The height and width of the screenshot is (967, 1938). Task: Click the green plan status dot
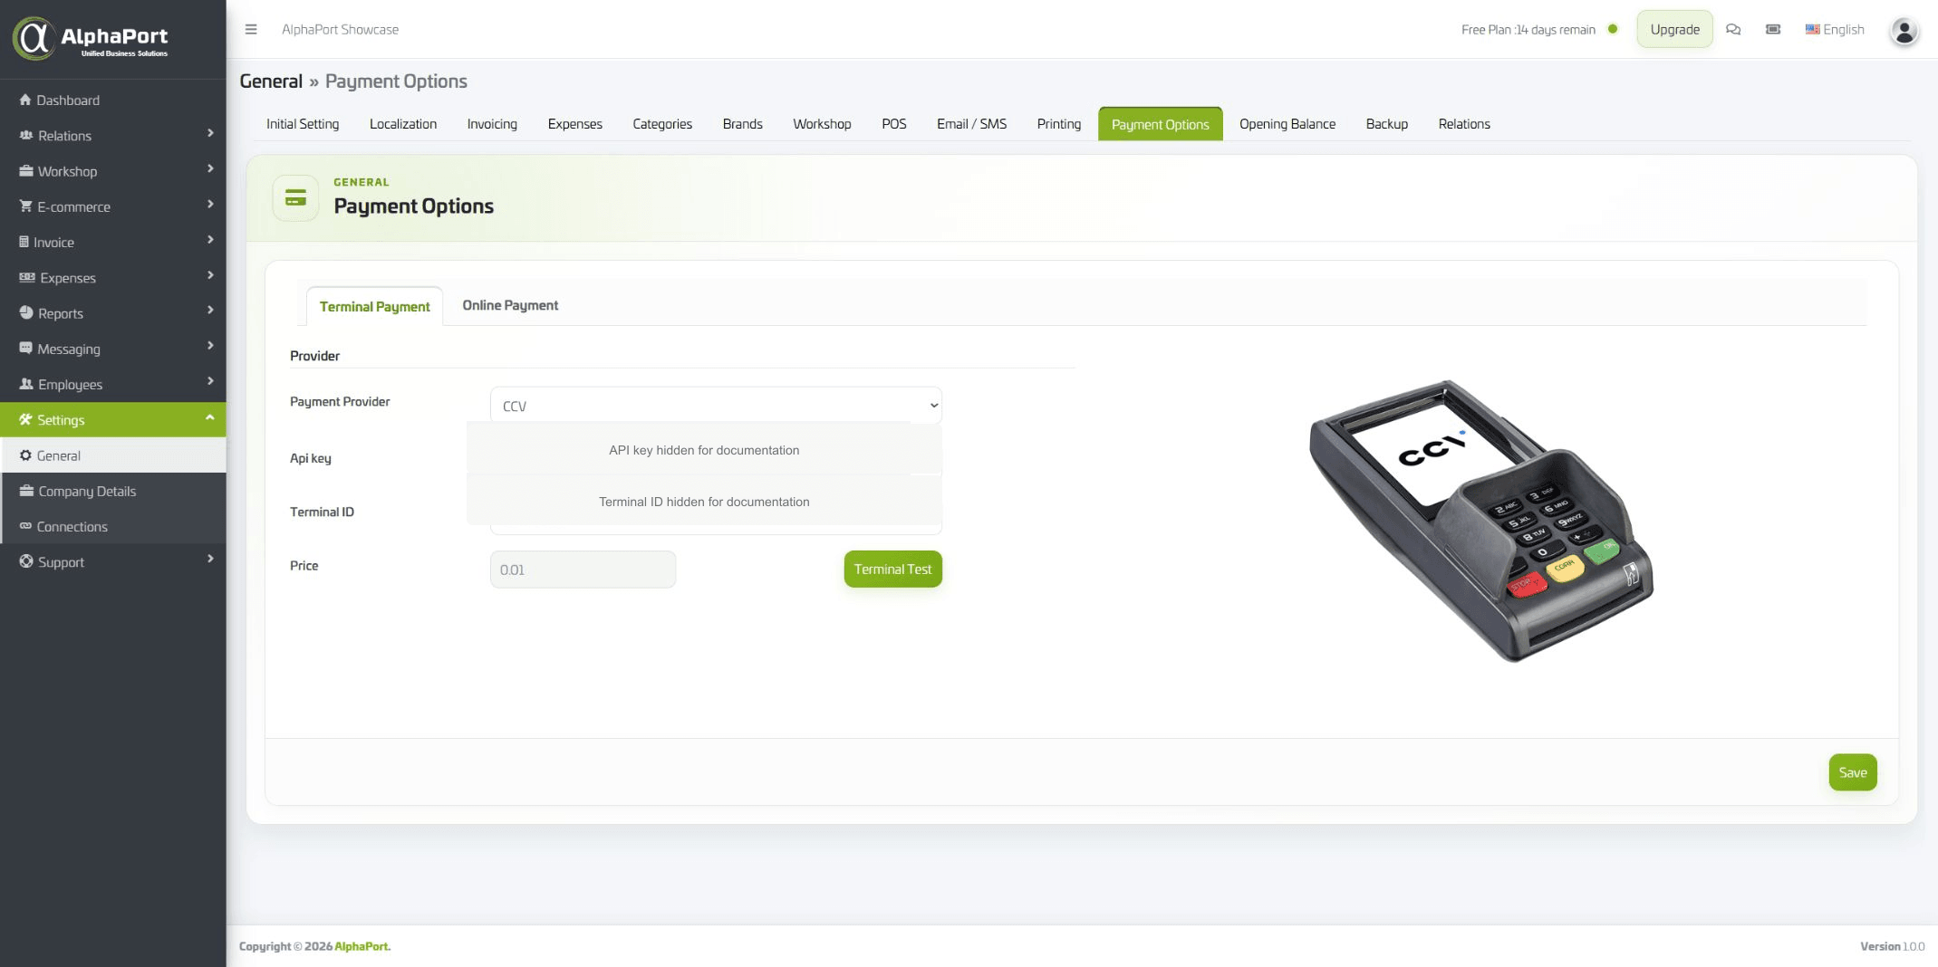coord(1613,29)
